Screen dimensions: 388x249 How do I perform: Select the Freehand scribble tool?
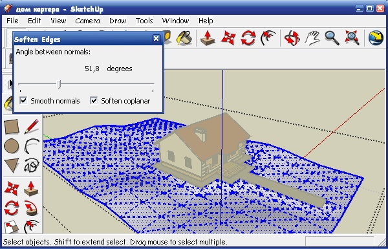(32, 165)
